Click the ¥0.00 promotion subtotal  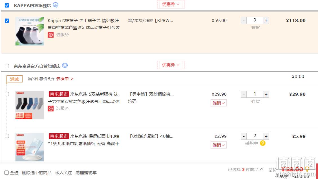coord(298,77)
